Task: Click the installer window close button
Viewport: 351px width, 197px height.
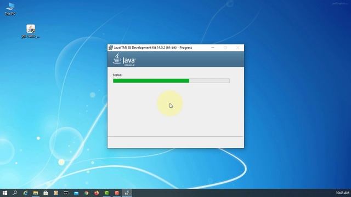Action: point(237,48)
